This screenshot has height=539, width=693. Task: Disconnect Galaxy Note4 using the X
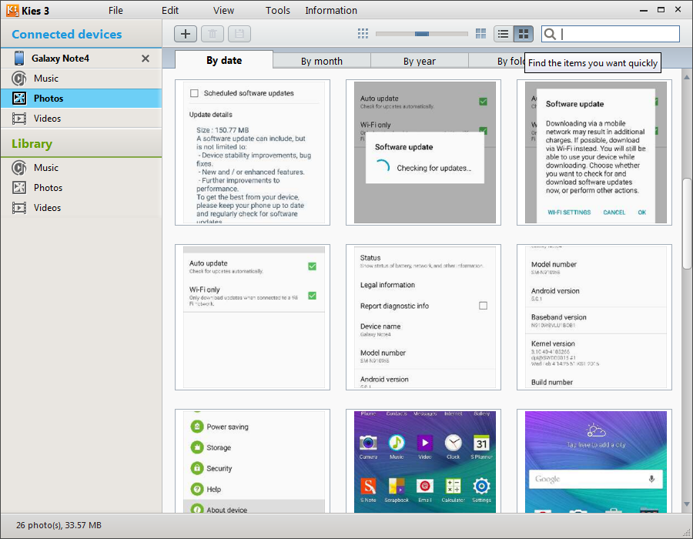[146, 59]
